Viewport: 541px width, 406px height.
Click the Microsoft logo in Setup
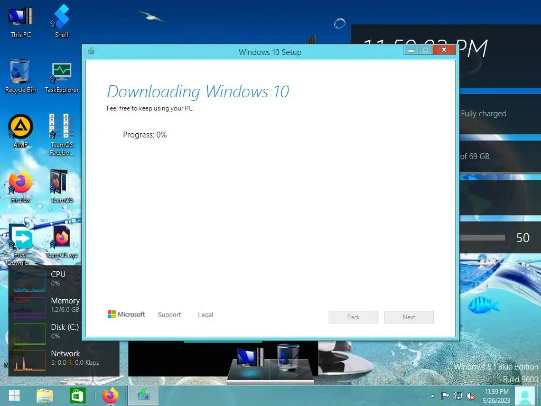pyautogui.click(x=126, y=315)
